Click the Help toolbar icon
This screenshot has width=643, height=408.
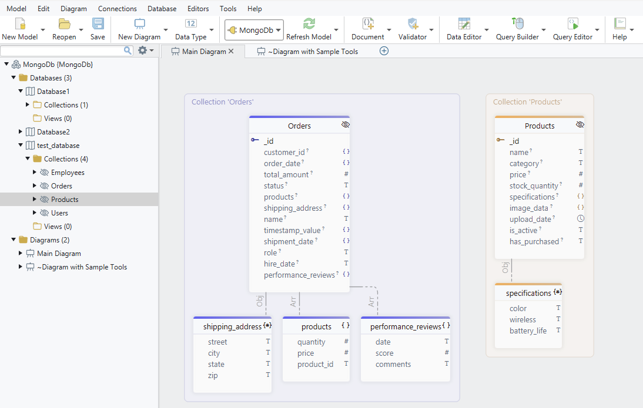(x=619, y=23)
